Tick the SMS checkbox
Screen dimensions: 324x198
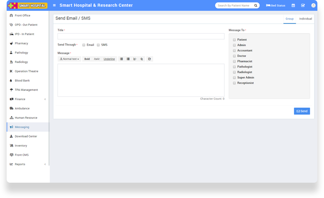pyautogui.click(x=98, y=45)
